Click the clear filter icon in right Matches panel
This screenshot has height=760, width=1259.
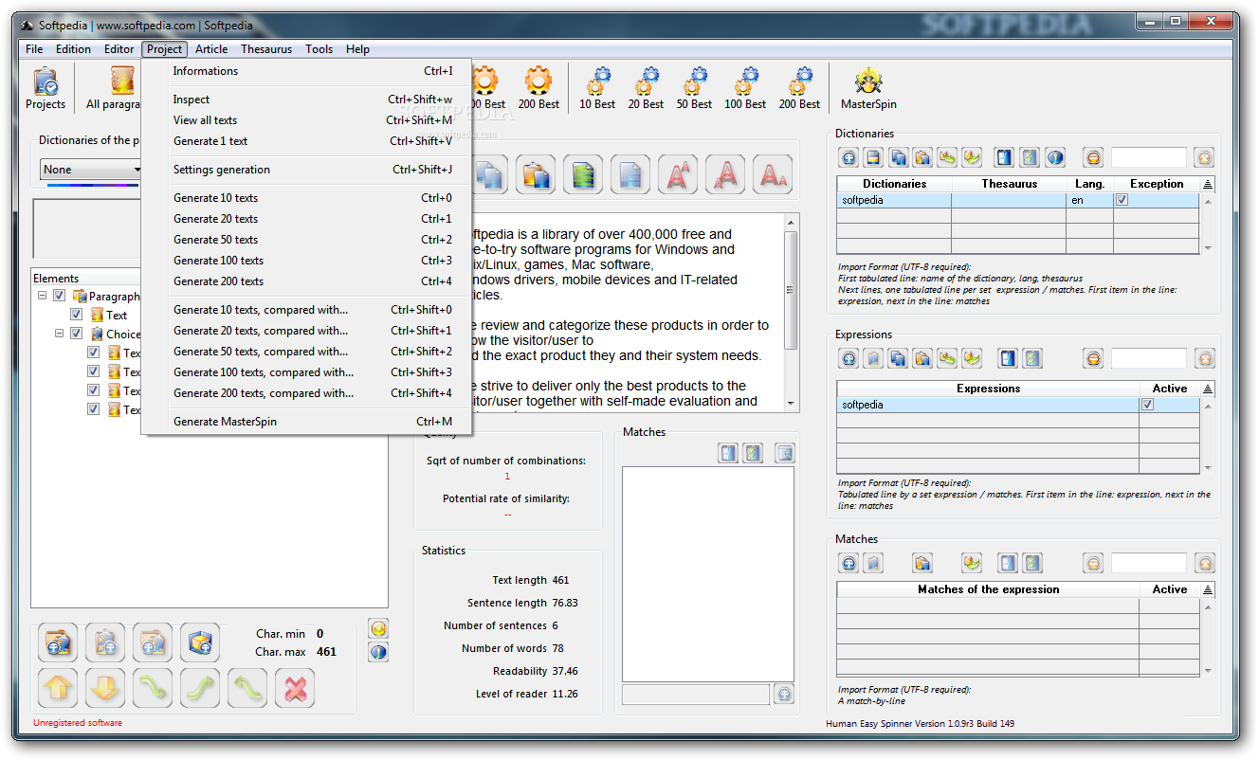pyautogui.click(x=1204, y=563)
